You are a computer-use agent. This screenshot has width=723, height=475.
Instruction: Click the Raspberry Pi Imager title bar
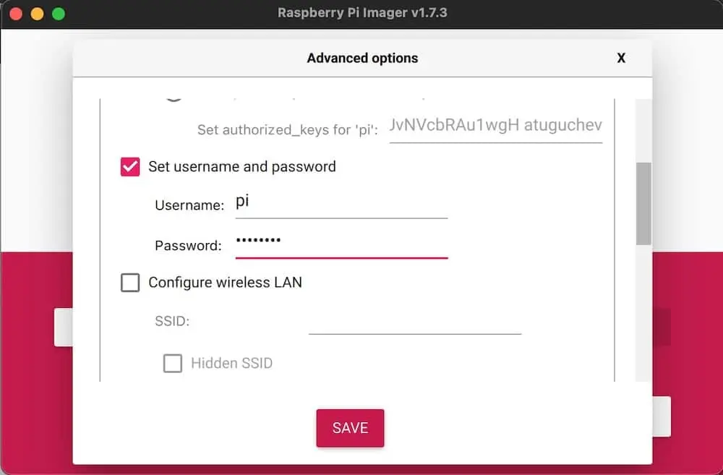[362, 13]
